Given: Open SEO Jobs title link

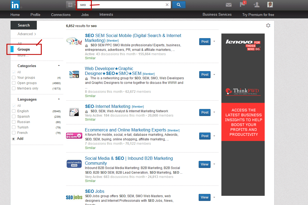Looking at the screenshot, I should (x=95, y=191).
